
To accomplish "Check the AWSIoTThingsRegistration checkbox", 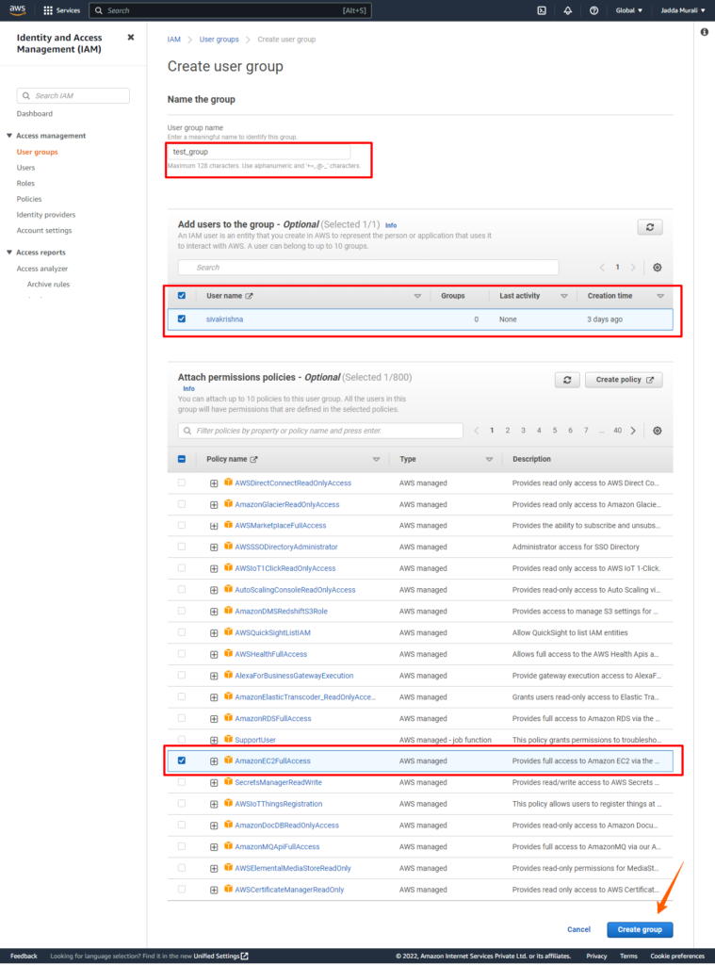I will click(182, 803).
